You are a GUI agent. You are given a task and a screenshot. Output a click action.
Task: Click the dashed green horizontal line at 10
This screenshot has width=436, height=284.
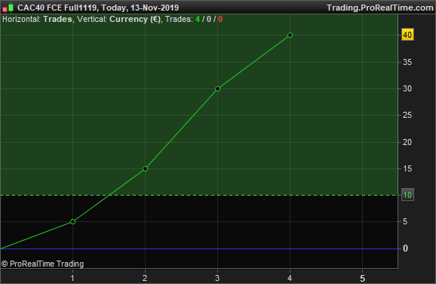click(199, 195)
